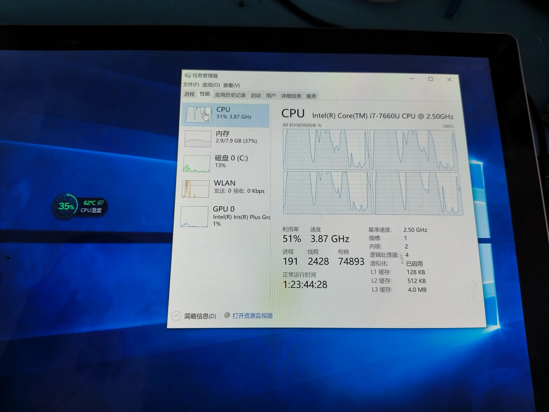549x412 pixels.
Task: Click the WLAN sidebar label
Action: [225, 183]
